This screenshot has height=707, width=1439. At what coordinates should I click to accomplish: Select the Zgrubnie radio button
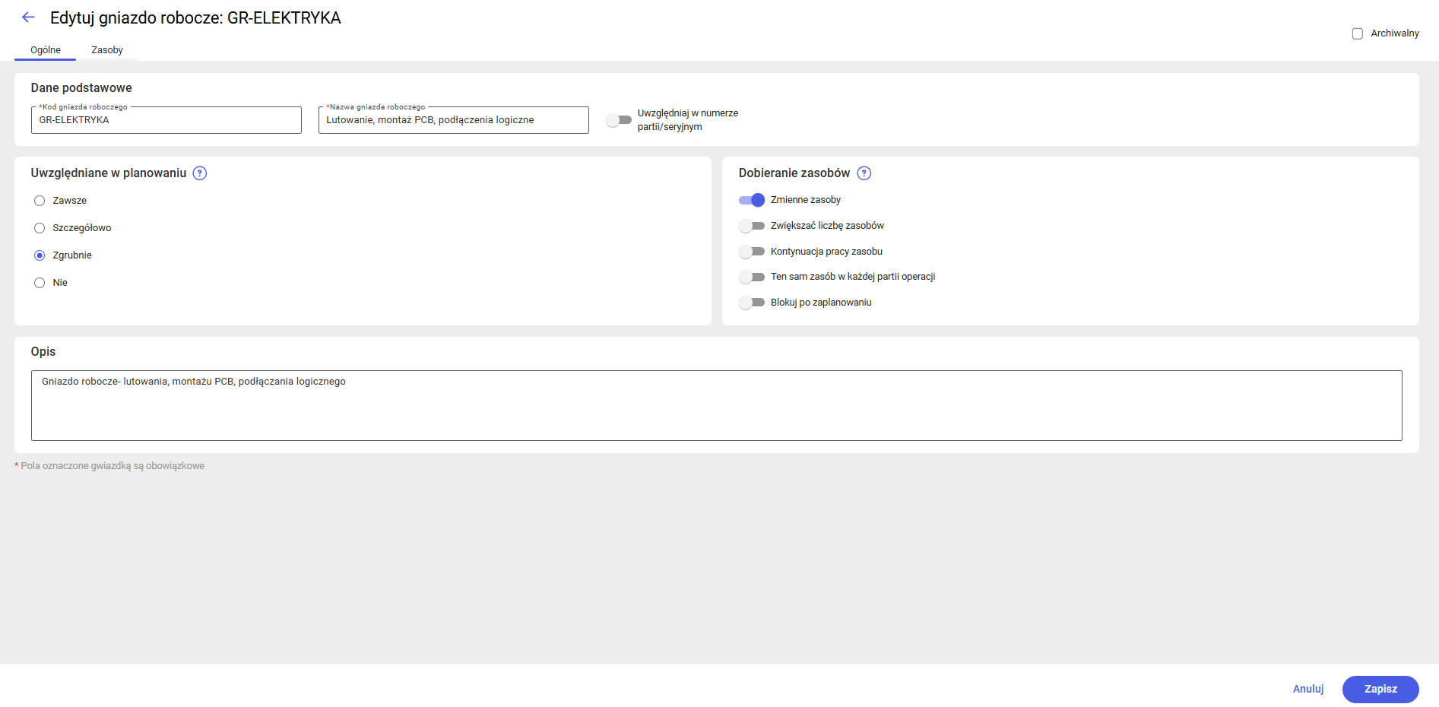[x=40, y=255]
